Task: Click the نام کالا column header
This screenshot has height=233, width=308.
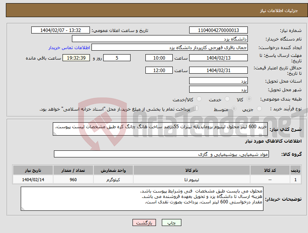Action: 192,170
